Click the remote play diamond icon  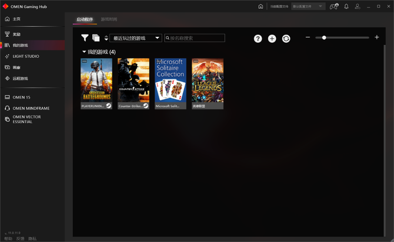coord(7,79)
